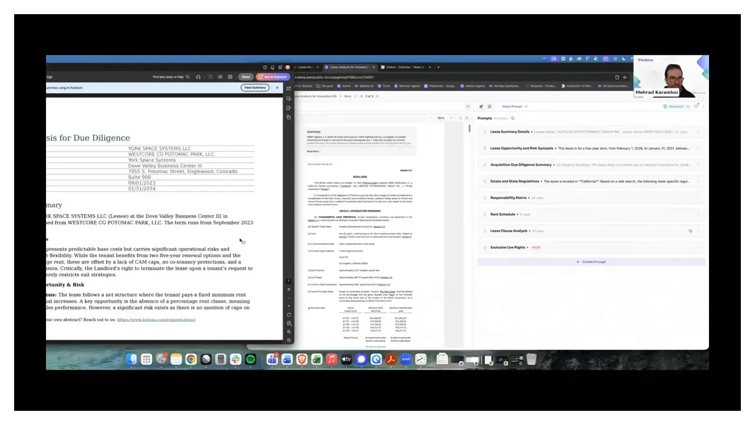
Task: Click the regenerate icon on Lease Clause Analysis row
Action: click(x=690, y=231)
